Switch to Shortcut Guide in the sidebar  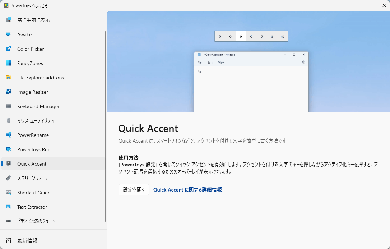click(x=53, y=193)
